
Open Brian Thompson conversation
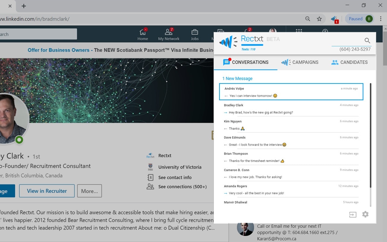pyautogui.click(x=291, y=157)
